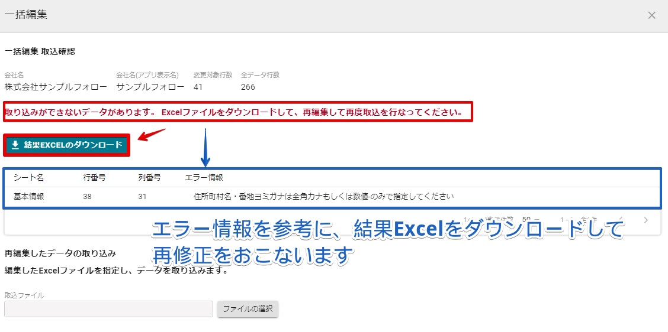The height and width of the screenshot is (332, 668).
Task: Click the 変更対象行数 value 41
Action: (x=198, y=87)
